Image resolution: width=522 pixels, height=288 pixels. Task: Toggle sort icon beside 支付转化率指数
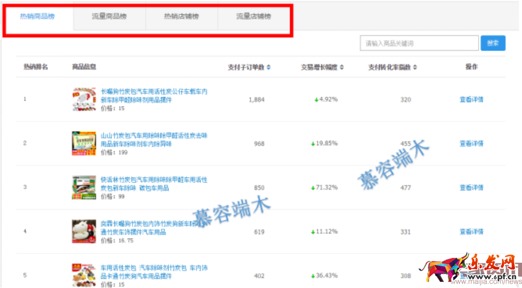tap(415, 68)
